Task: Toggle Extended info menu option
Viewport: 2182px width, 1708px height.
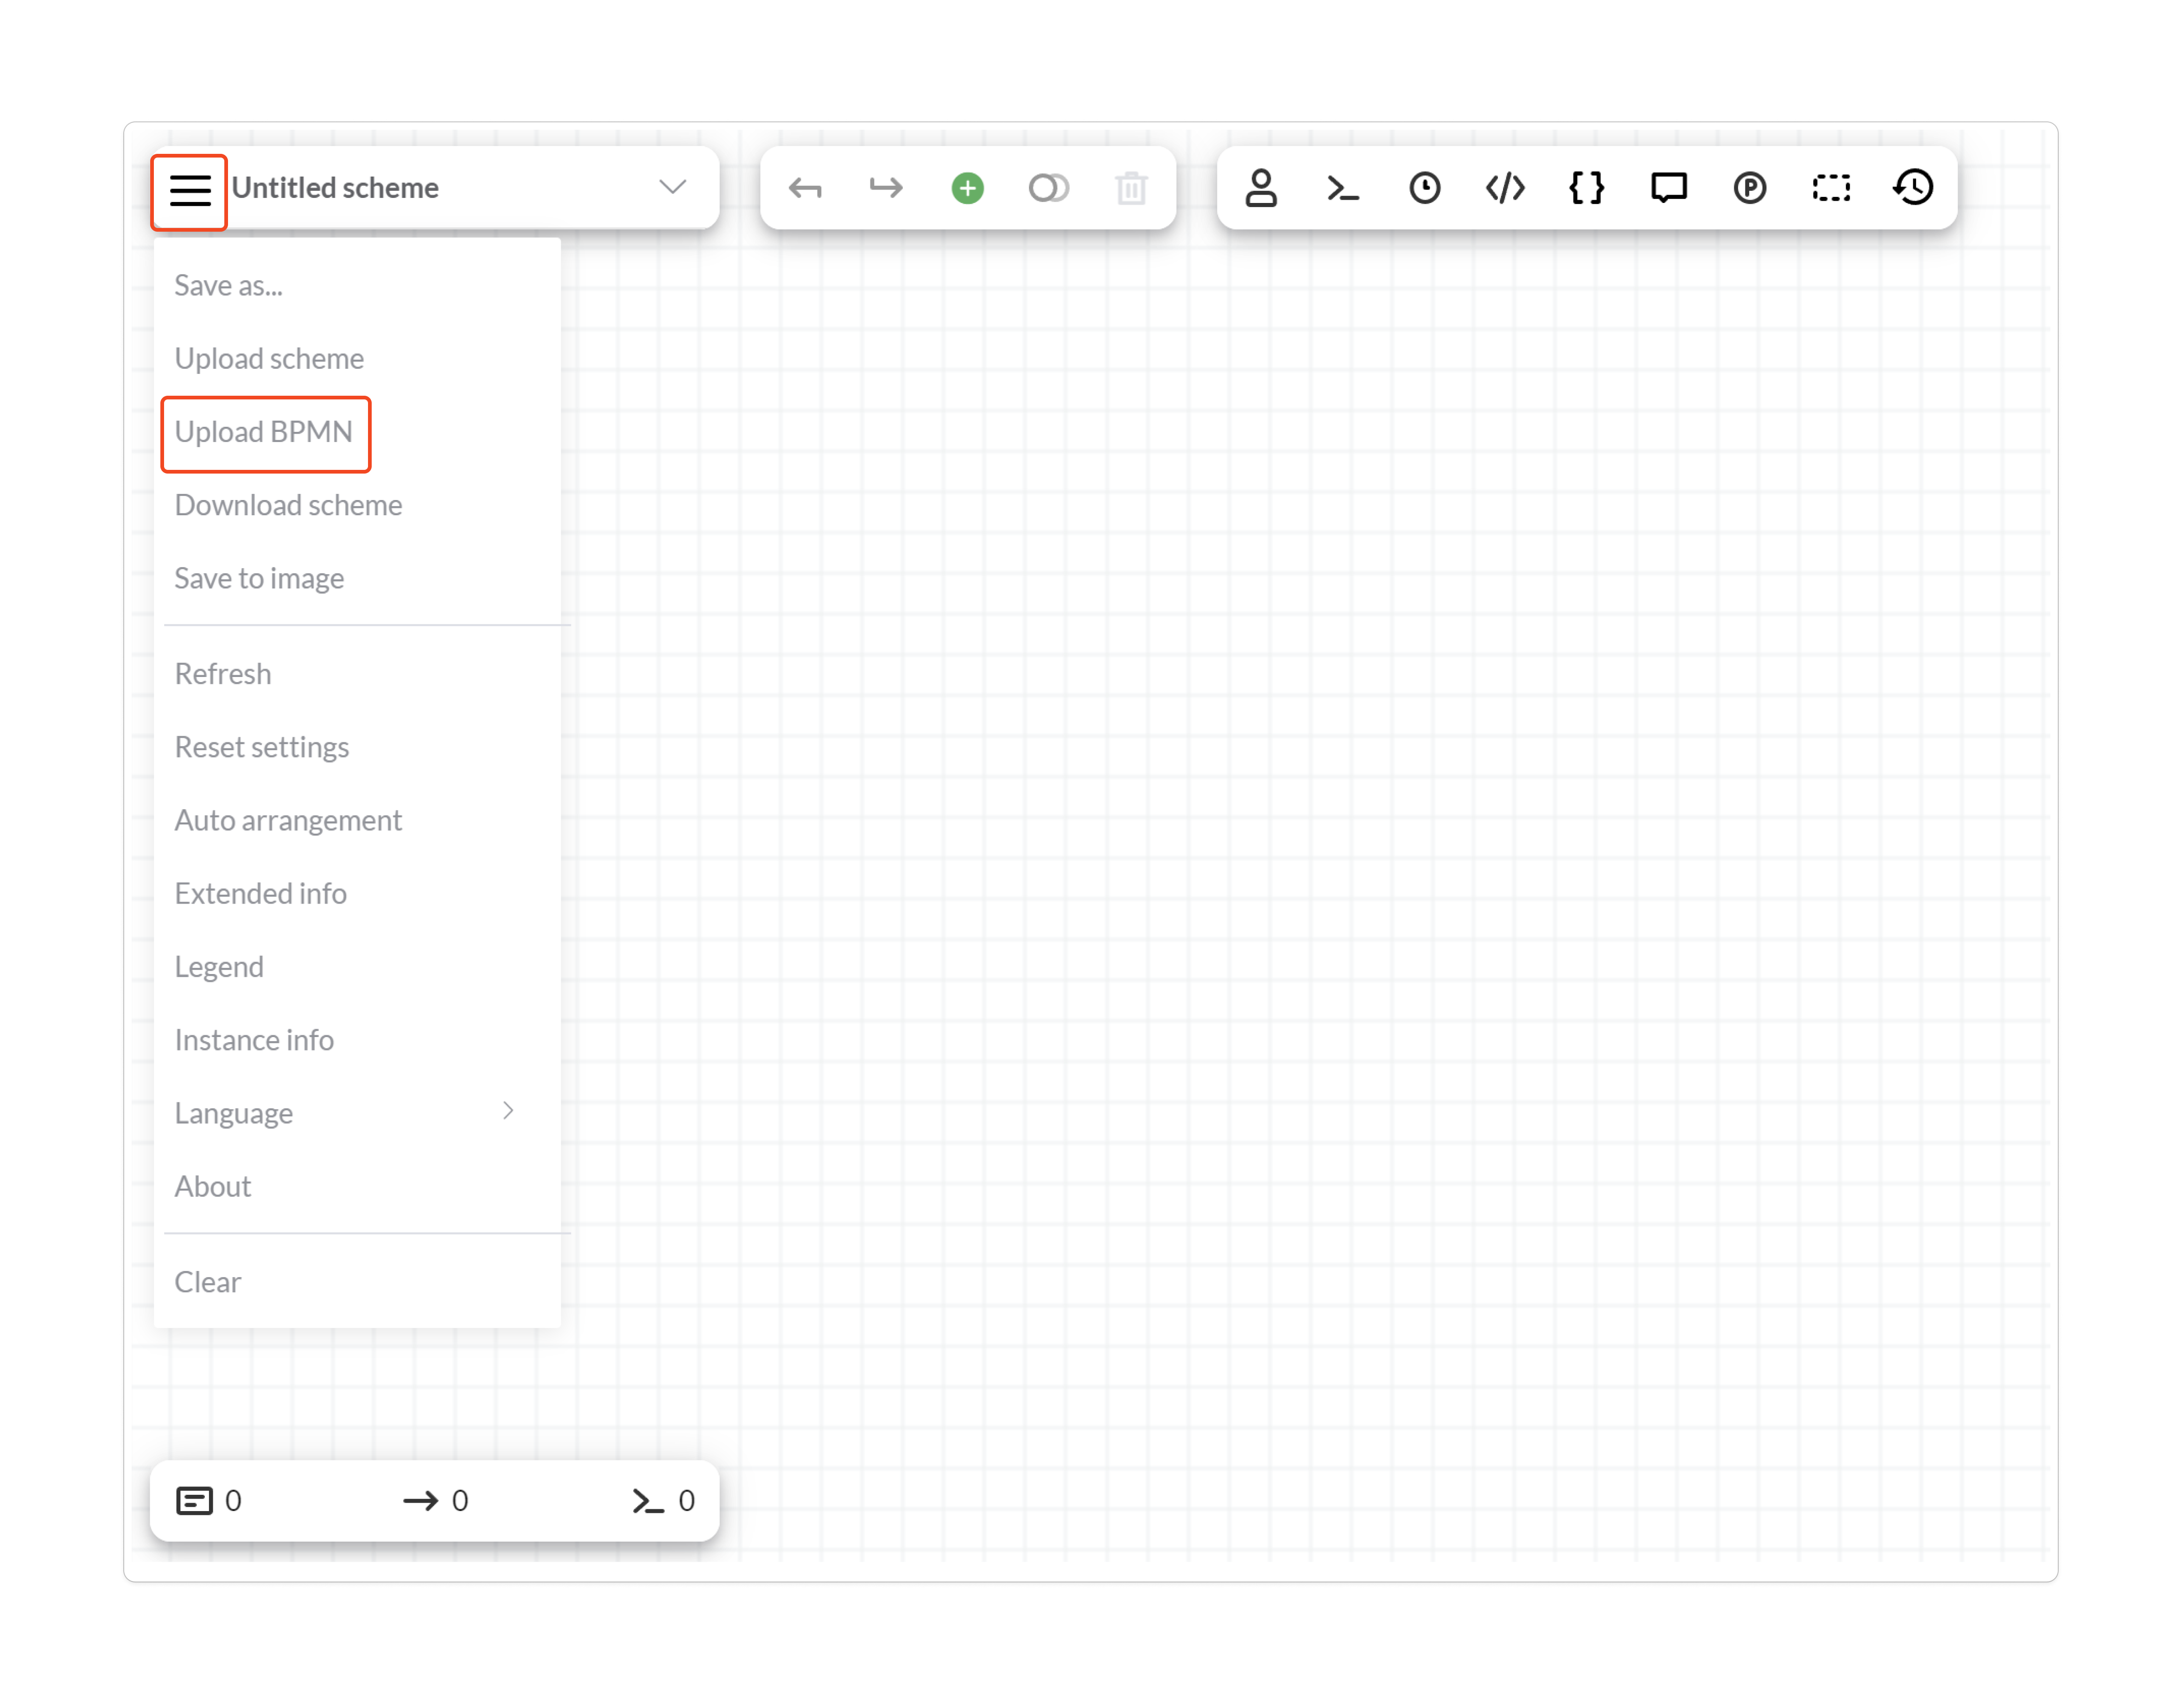Action: 260,893
